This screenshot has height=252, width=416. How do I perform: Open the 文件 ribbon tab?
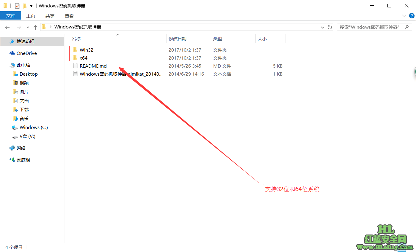[11, 16]
